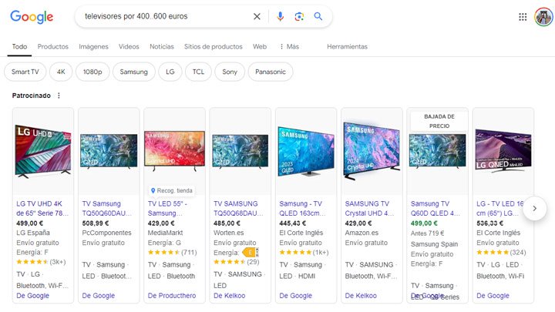The width and height of the screenshot is (555, 312).
Task: Filter by Smart TV chip
Action: (25, 72)
